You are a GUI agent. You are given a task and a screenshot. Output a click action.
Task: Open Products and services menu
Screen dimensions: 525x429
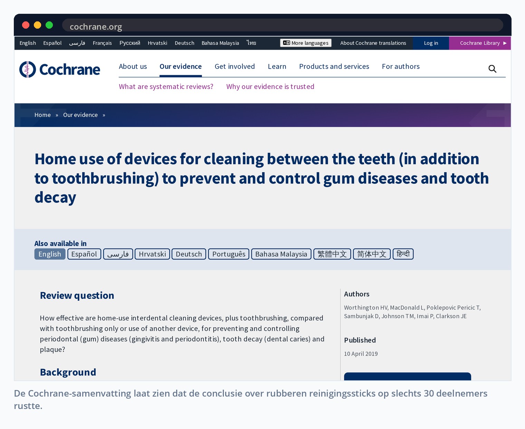(x=334, y=67)
